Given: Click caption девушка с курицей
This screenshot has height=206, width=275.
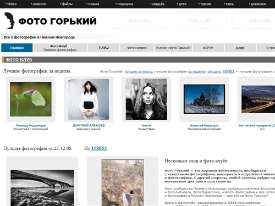Looking at the screenshot, I should tap(89, 129).
